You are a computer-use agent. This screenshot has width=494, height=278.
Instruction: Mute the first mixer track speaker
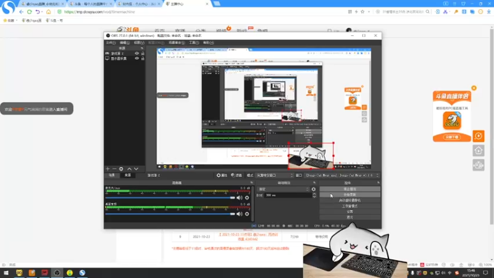(240, 198)
